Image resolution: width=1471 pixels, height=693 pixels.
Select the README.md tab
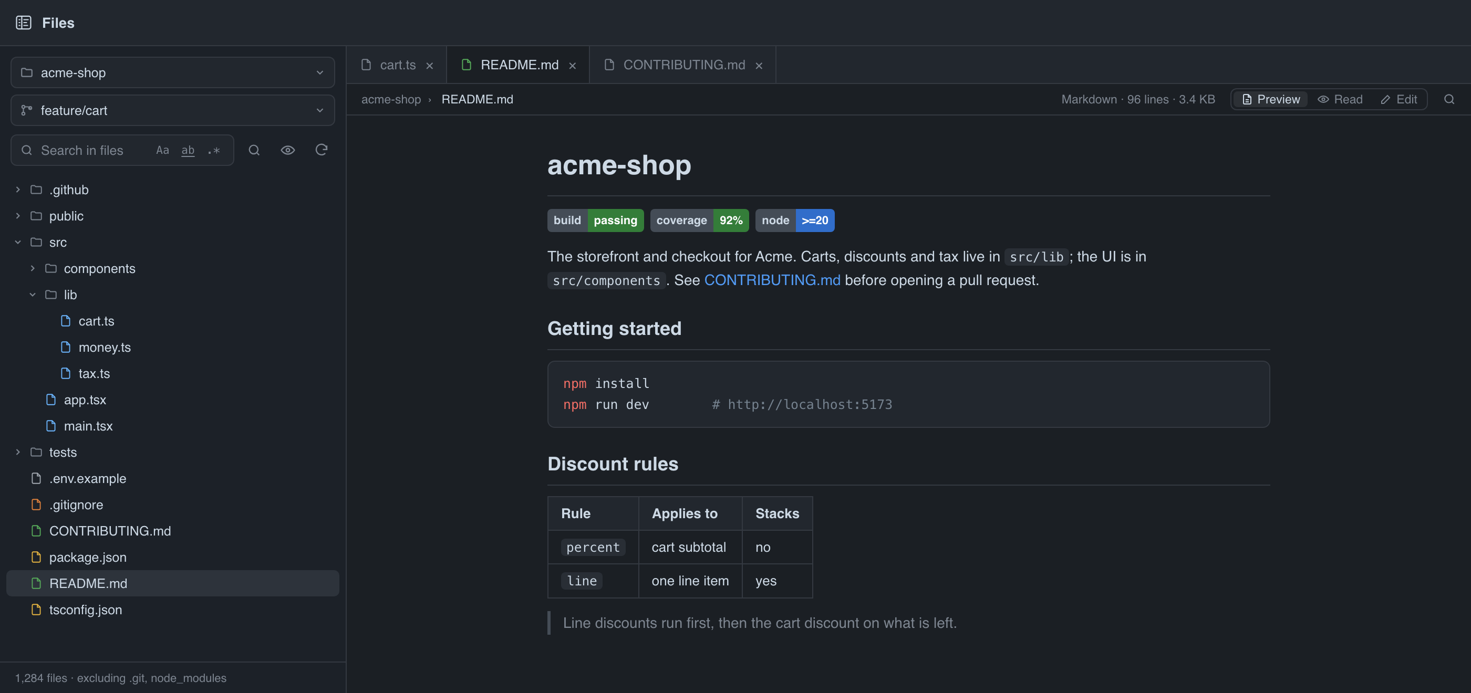click(518, 65)
